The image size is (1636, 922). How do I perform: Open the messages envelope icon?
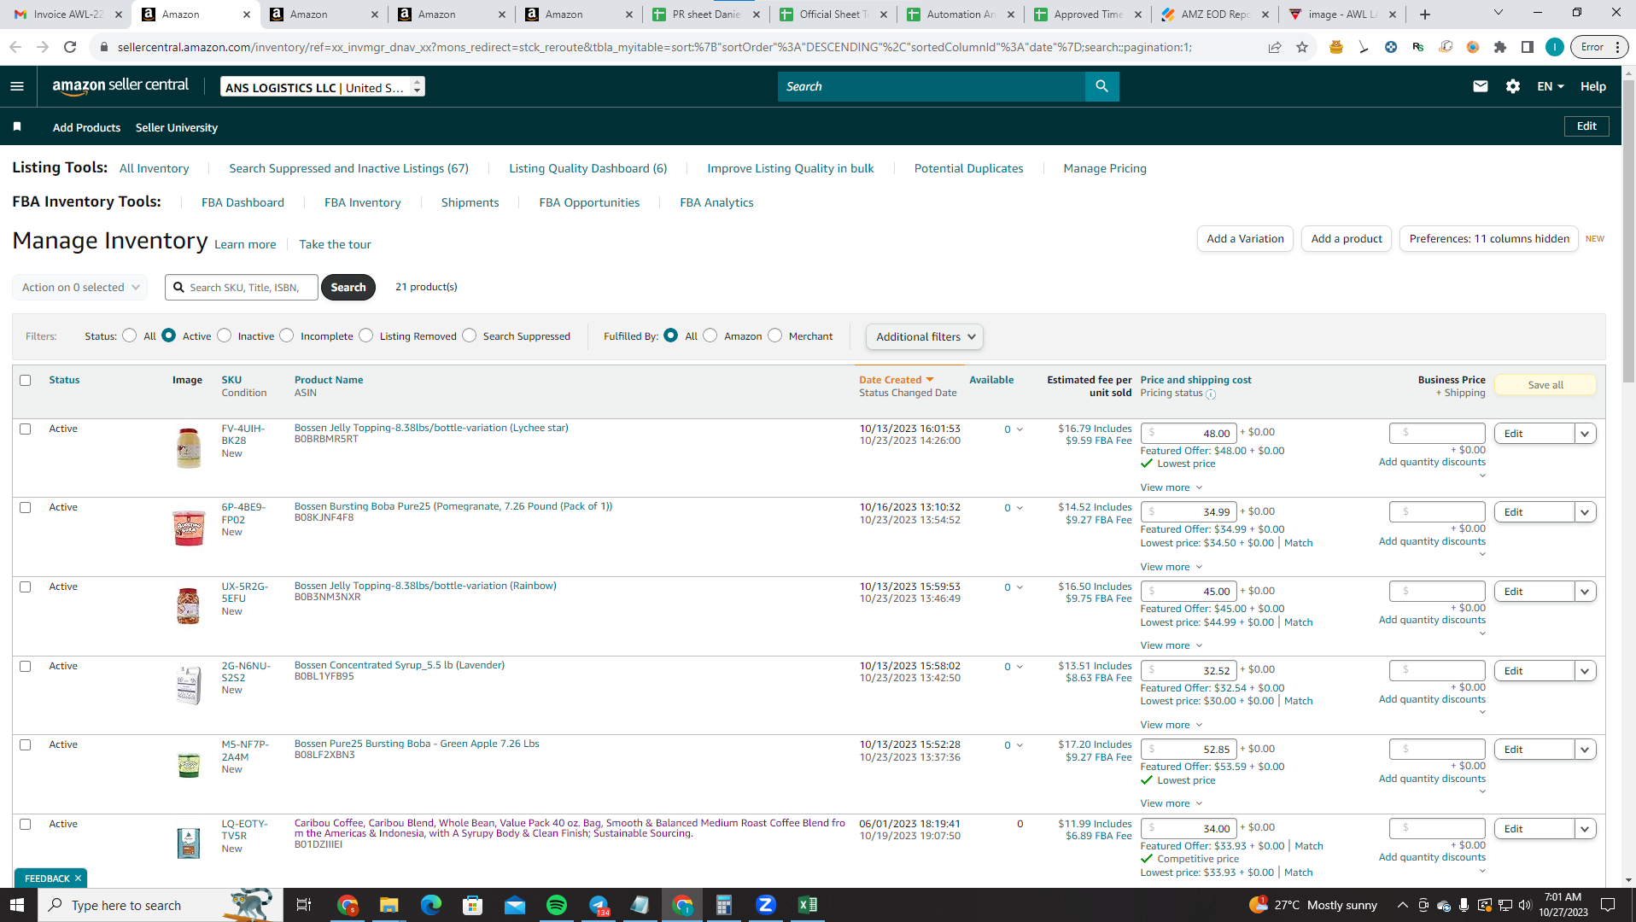point(1481,86)
